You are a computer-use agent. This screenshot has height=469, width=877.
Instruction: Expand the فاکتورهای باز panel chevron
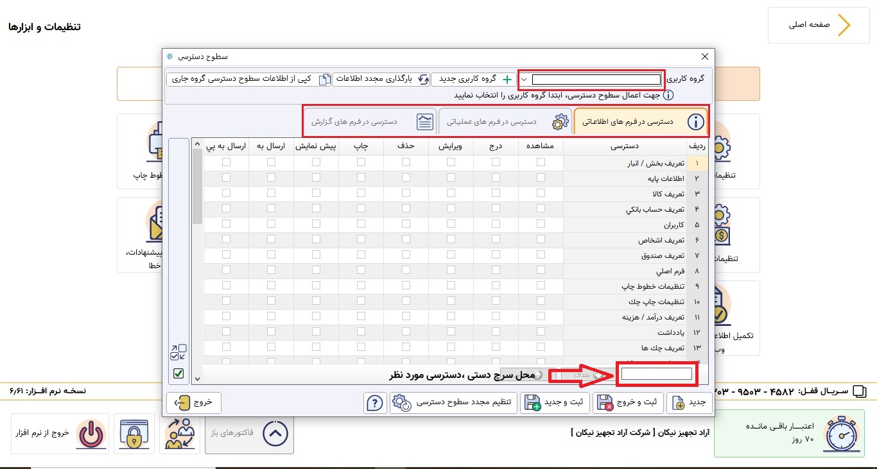click(275, 434)
